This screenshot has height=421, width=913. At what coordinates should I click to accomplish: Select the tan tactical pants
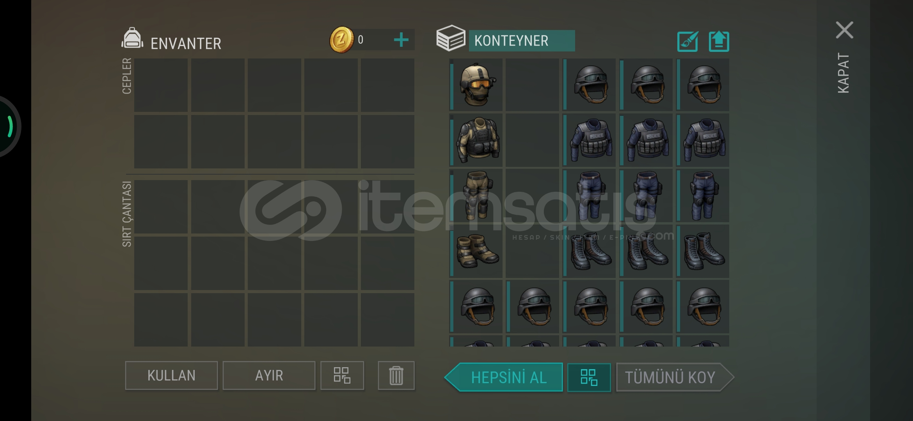pyautogui.click(x=476, y=196)
